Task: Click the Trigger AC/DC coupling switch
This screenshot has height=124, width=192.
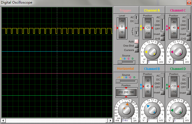Action: click(x=136, y=19)
